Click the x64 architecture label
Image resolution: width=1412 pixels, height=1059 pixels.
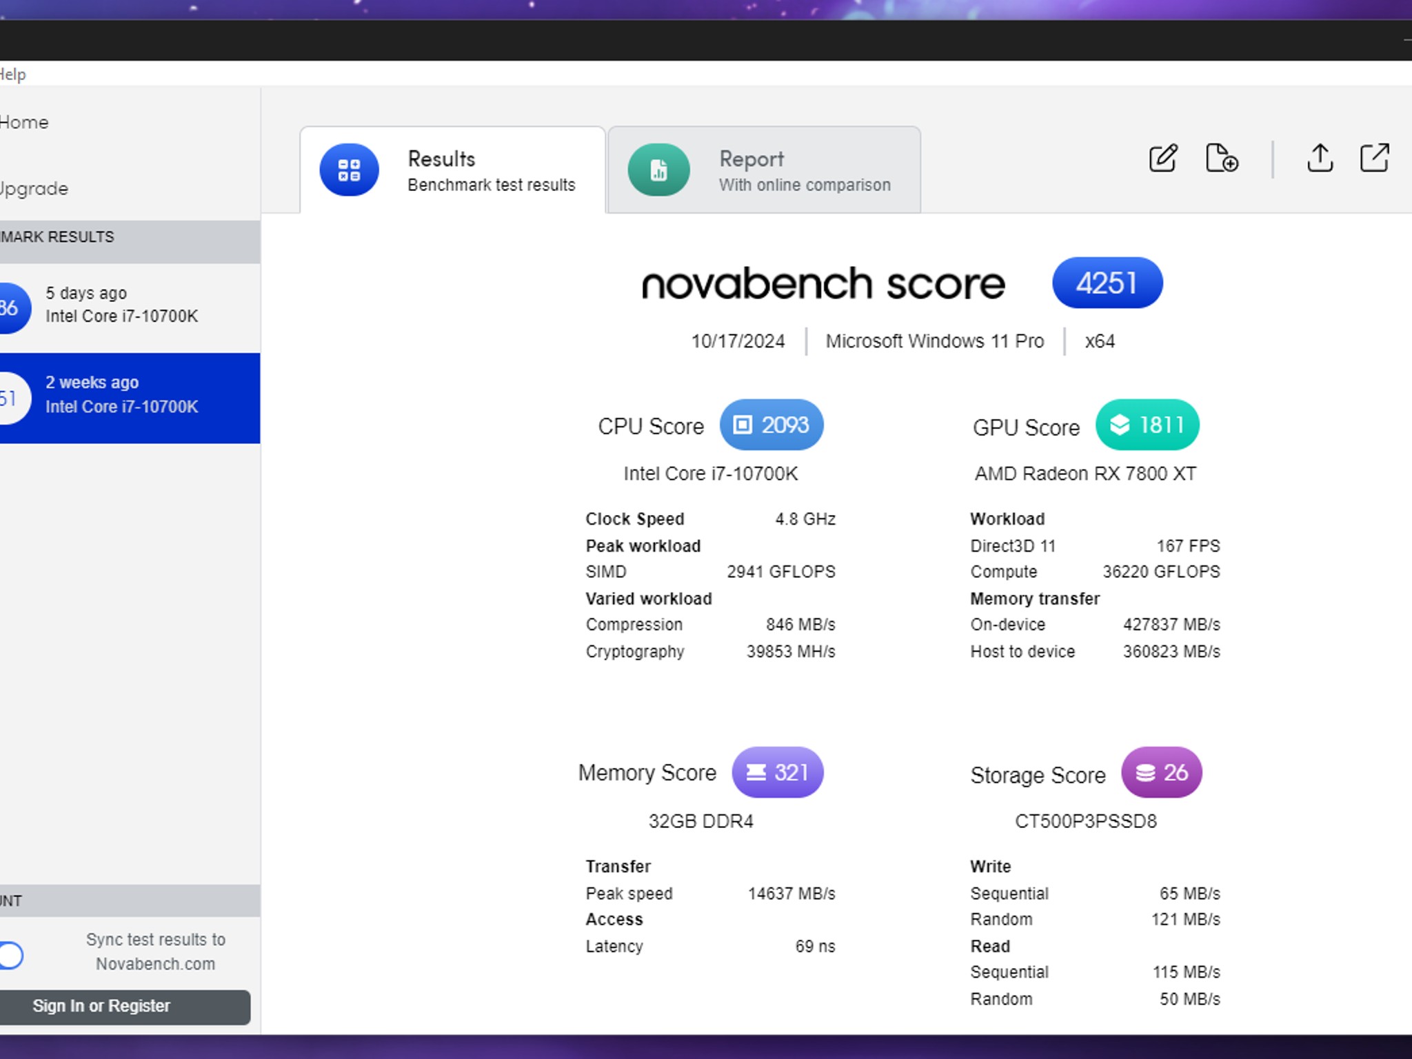point(1100,341)
